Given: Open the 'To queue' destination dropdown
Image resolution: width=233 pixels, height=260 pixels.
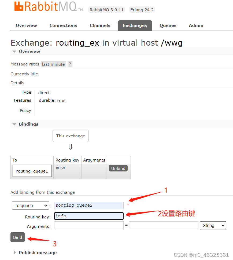Looking at the screenshot, I should (31, 206).
